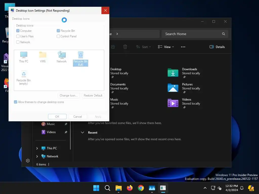Select the VM6 folder icon preview
Image resolution: width=259 pixels, height=194 pixels.
click(42, 57)
